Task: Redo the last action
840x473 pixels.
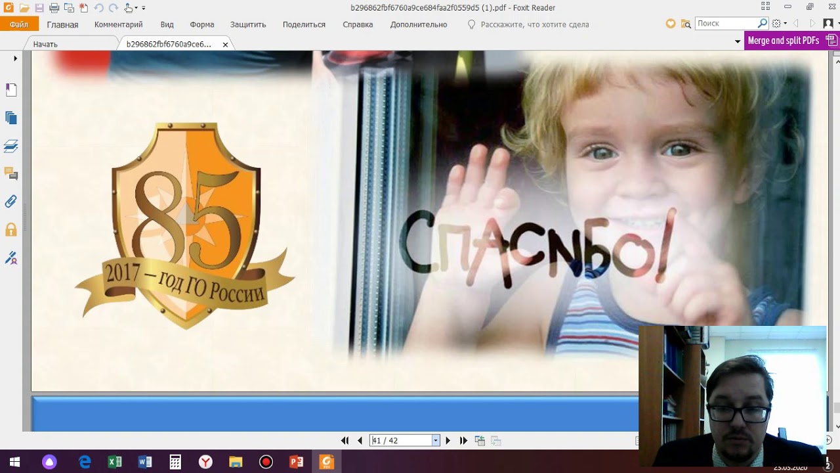Action: [x=113, y=8]
